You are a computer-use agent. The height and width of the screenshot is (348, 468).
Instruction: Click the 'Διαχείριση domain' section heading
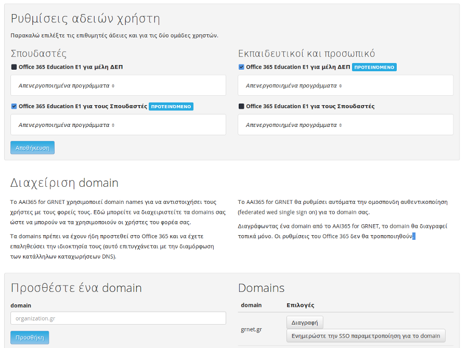tap(64, 183)
